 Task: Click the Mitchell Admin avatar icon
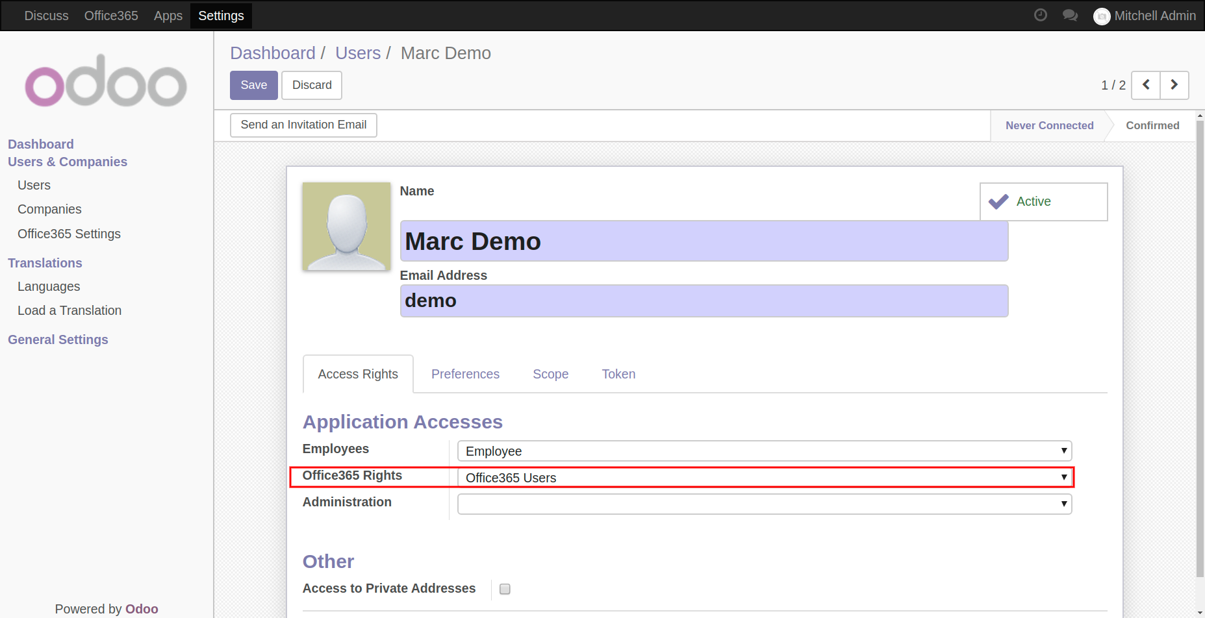(x=1102, y=16)
